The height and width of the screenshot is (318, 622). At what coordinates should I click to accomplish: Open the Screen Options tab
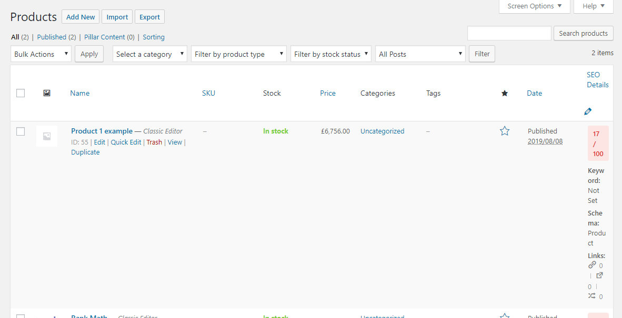(x=534, y=6)
